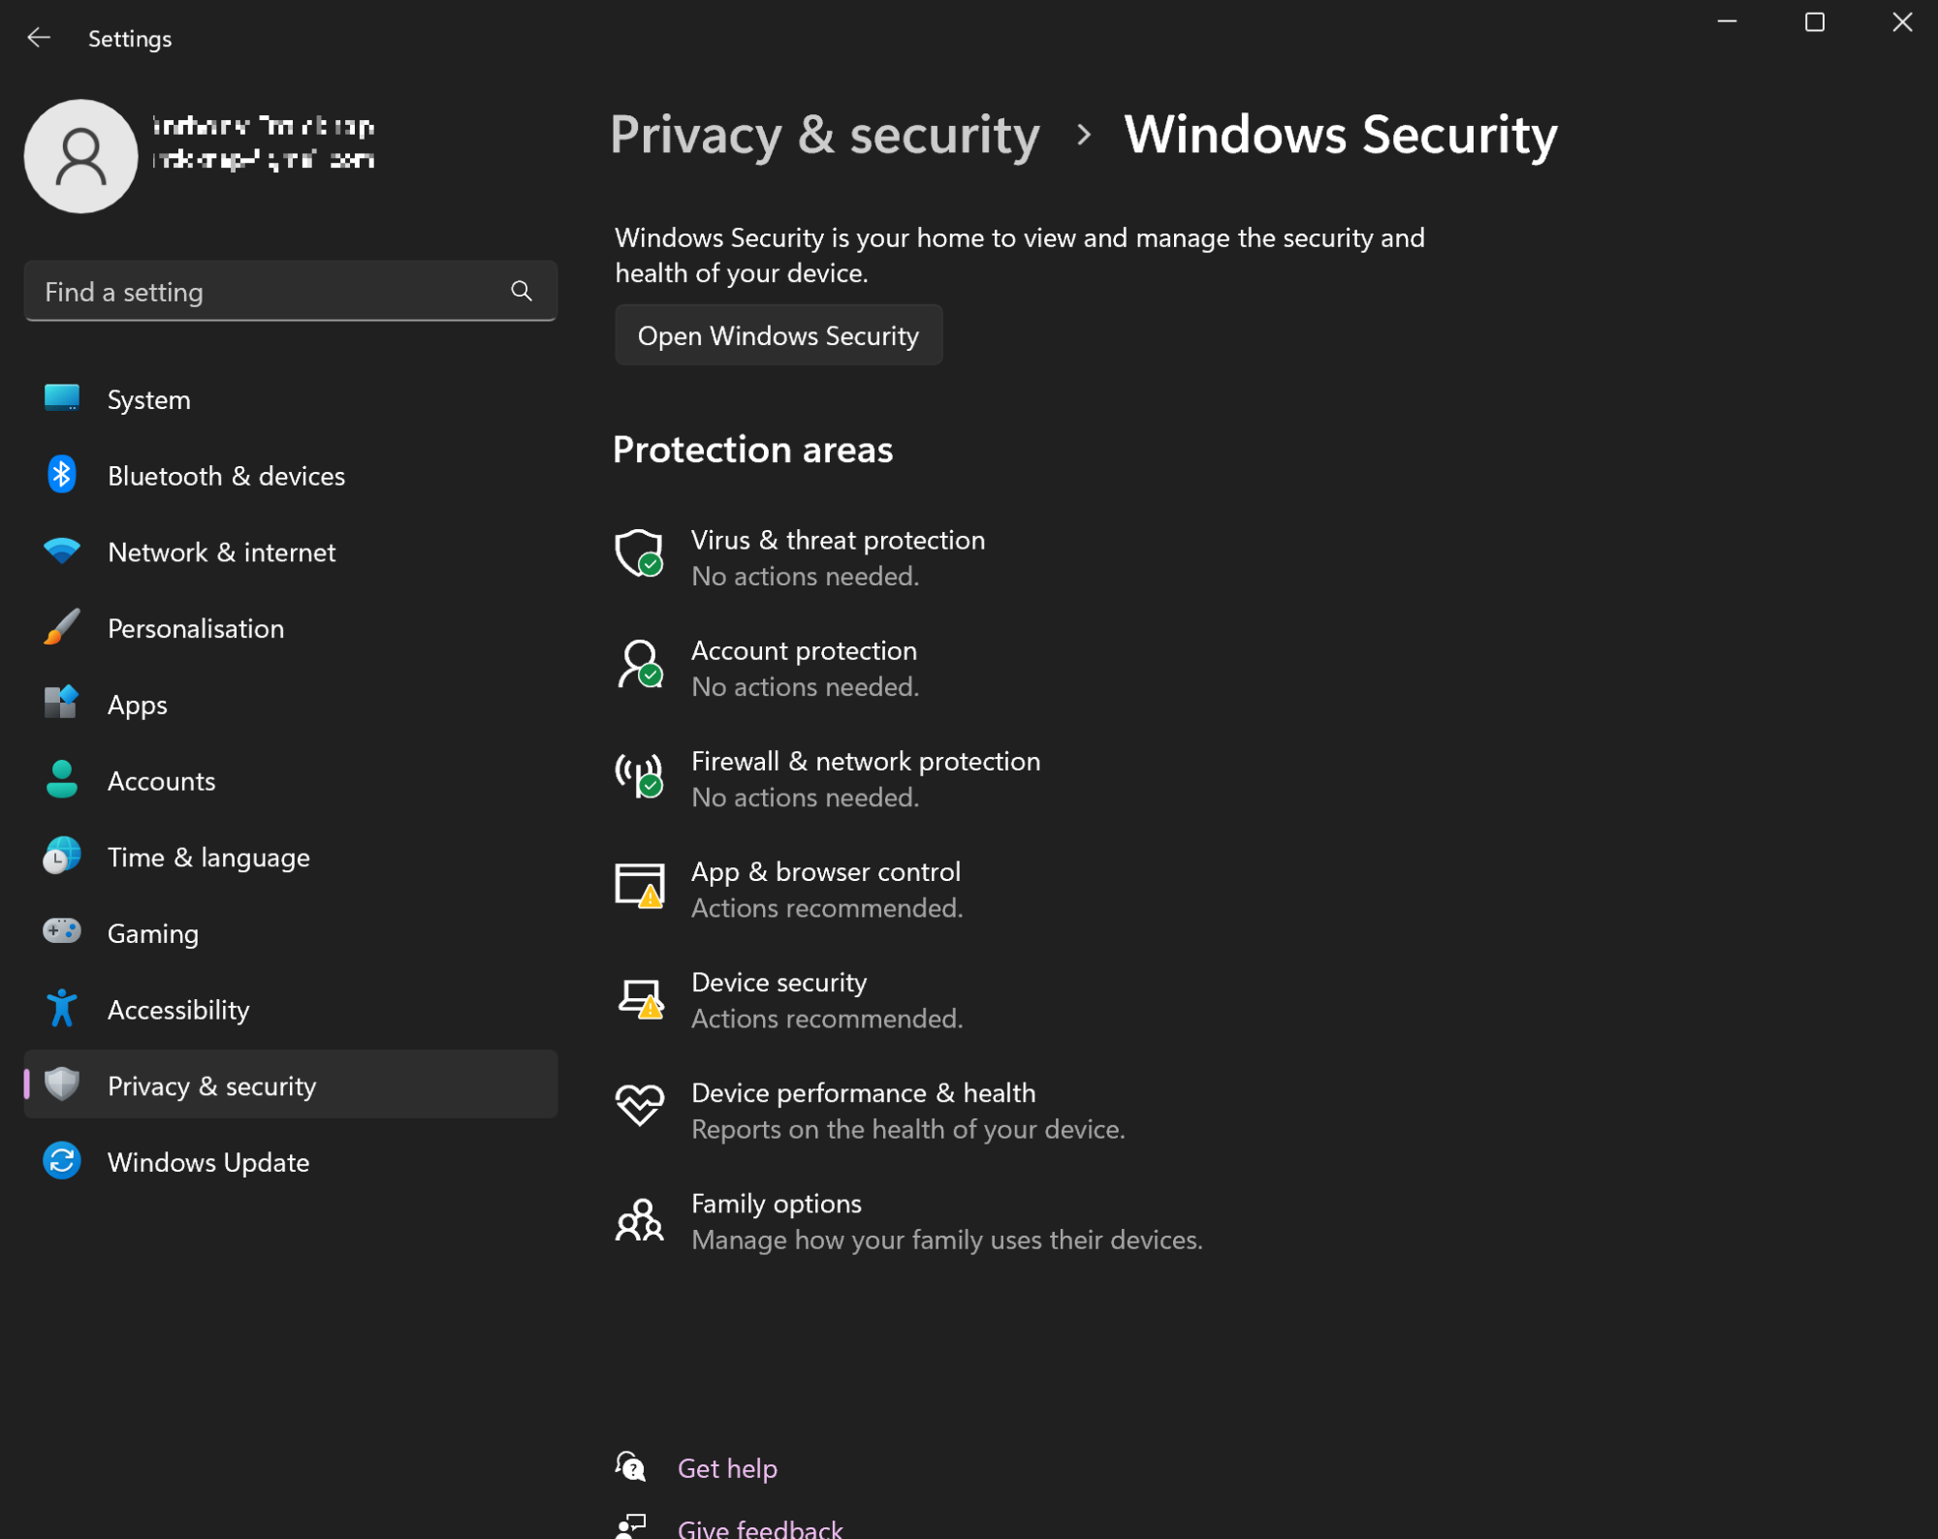This screenshot has width=1938, height=1539.
Task: Click the Apps icon in sidebar
Action: (x=62, y=704)
